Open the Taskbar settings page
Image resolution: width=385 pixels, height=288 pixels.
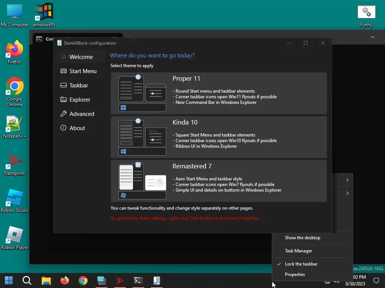point(81,85)
